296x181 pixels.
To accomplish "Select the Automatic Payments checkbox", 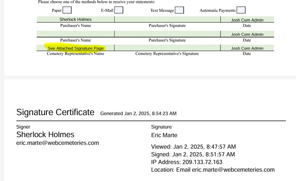I will 241,10.
